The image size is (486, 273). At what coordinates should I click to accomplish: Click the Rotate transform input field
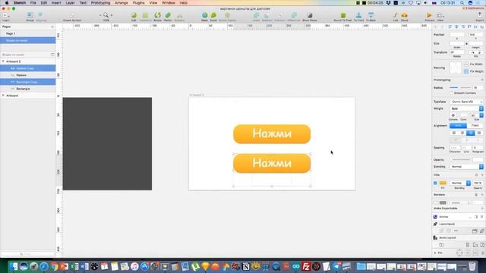tap(457, 52)
